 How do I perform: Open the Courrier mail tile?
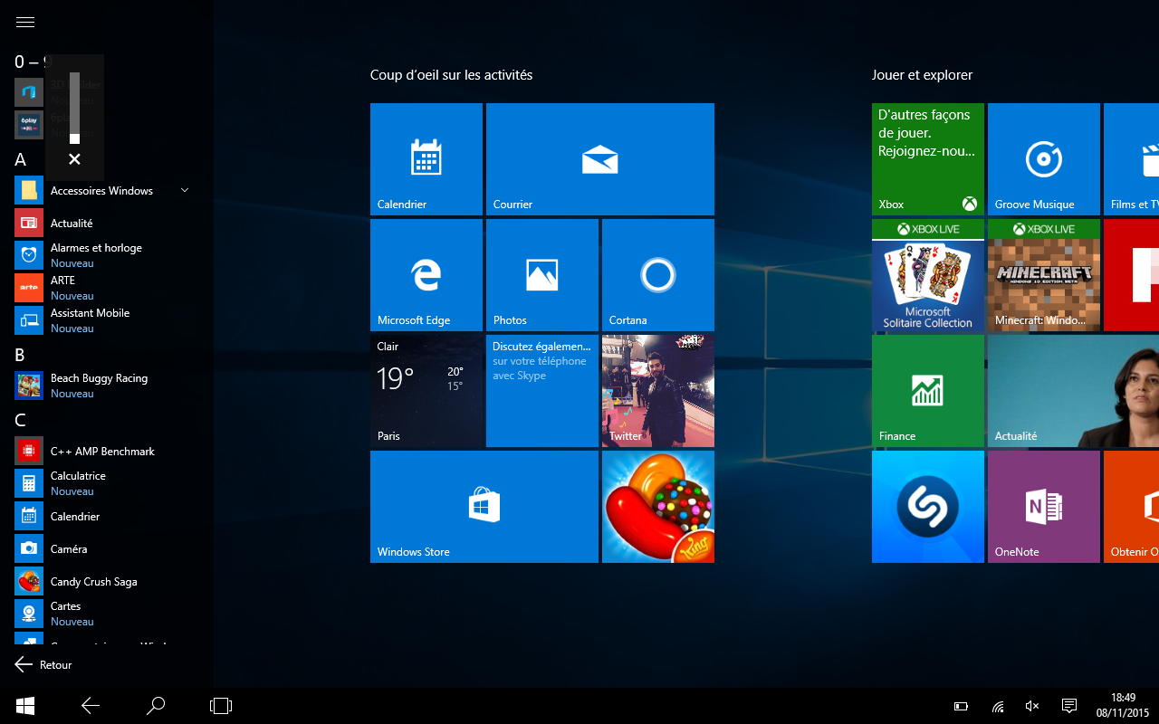[600, 159]
